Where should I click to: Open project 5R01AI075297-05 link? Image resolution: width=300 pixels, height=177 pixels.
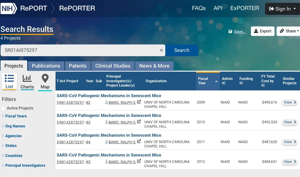coord(74,162)
